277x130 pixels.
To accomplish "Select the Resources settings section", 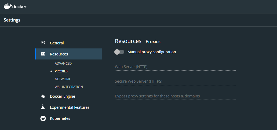I will coord(68,54).
